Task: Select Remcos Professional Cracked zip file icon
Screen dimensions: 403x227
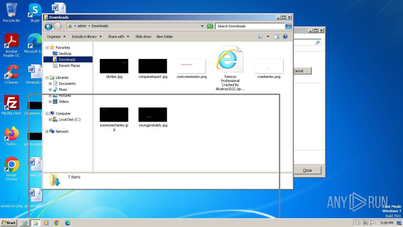Action: point(230,59)
